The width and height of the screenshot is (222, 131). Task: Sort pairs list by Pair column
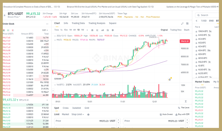click(197, 27)
